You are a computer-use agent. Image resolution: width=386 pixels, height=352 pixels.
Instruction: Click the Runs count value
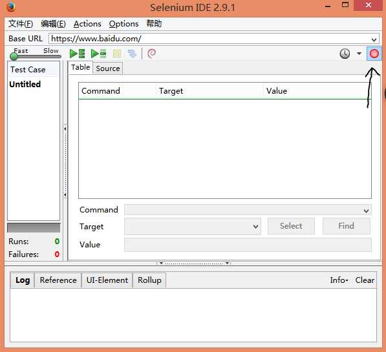click(57, 242)
